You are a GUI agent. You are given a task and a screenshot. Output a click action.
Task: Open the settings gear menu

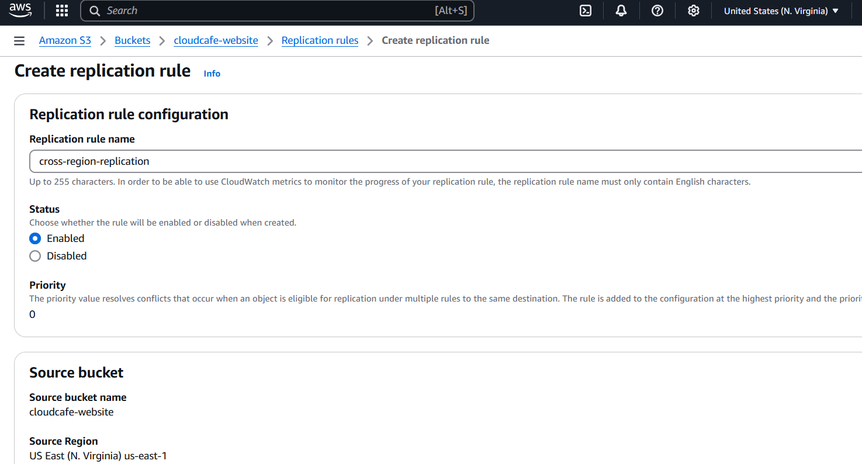pyautogui.click(x=694, y=11)
